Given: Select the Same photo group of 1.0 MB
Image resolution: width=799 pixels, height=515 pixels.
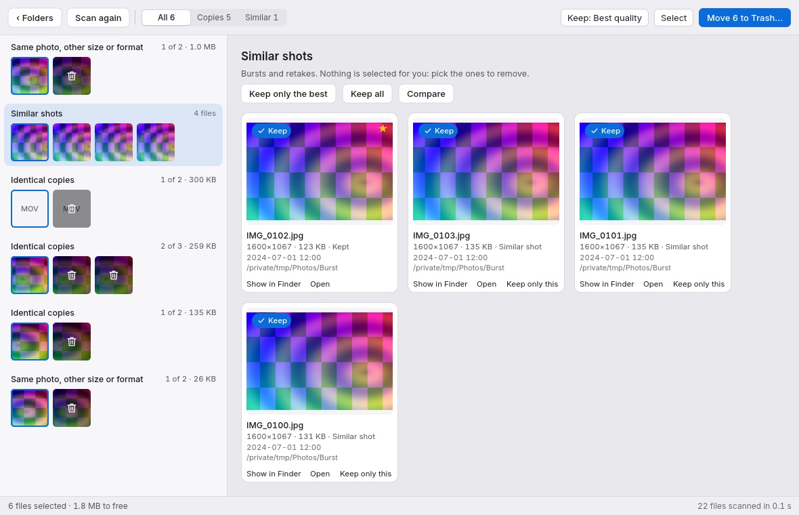Looking at the screenshot, I should [x=113, y=68].
